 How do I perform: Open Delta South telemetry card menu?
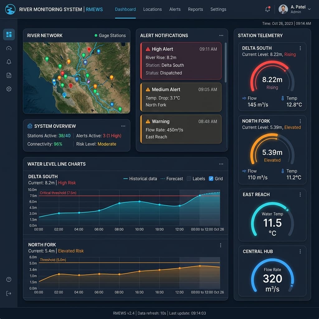[x=300, y=48]
